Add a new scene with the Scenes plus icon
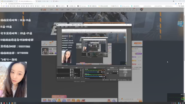 coord(58,78)
